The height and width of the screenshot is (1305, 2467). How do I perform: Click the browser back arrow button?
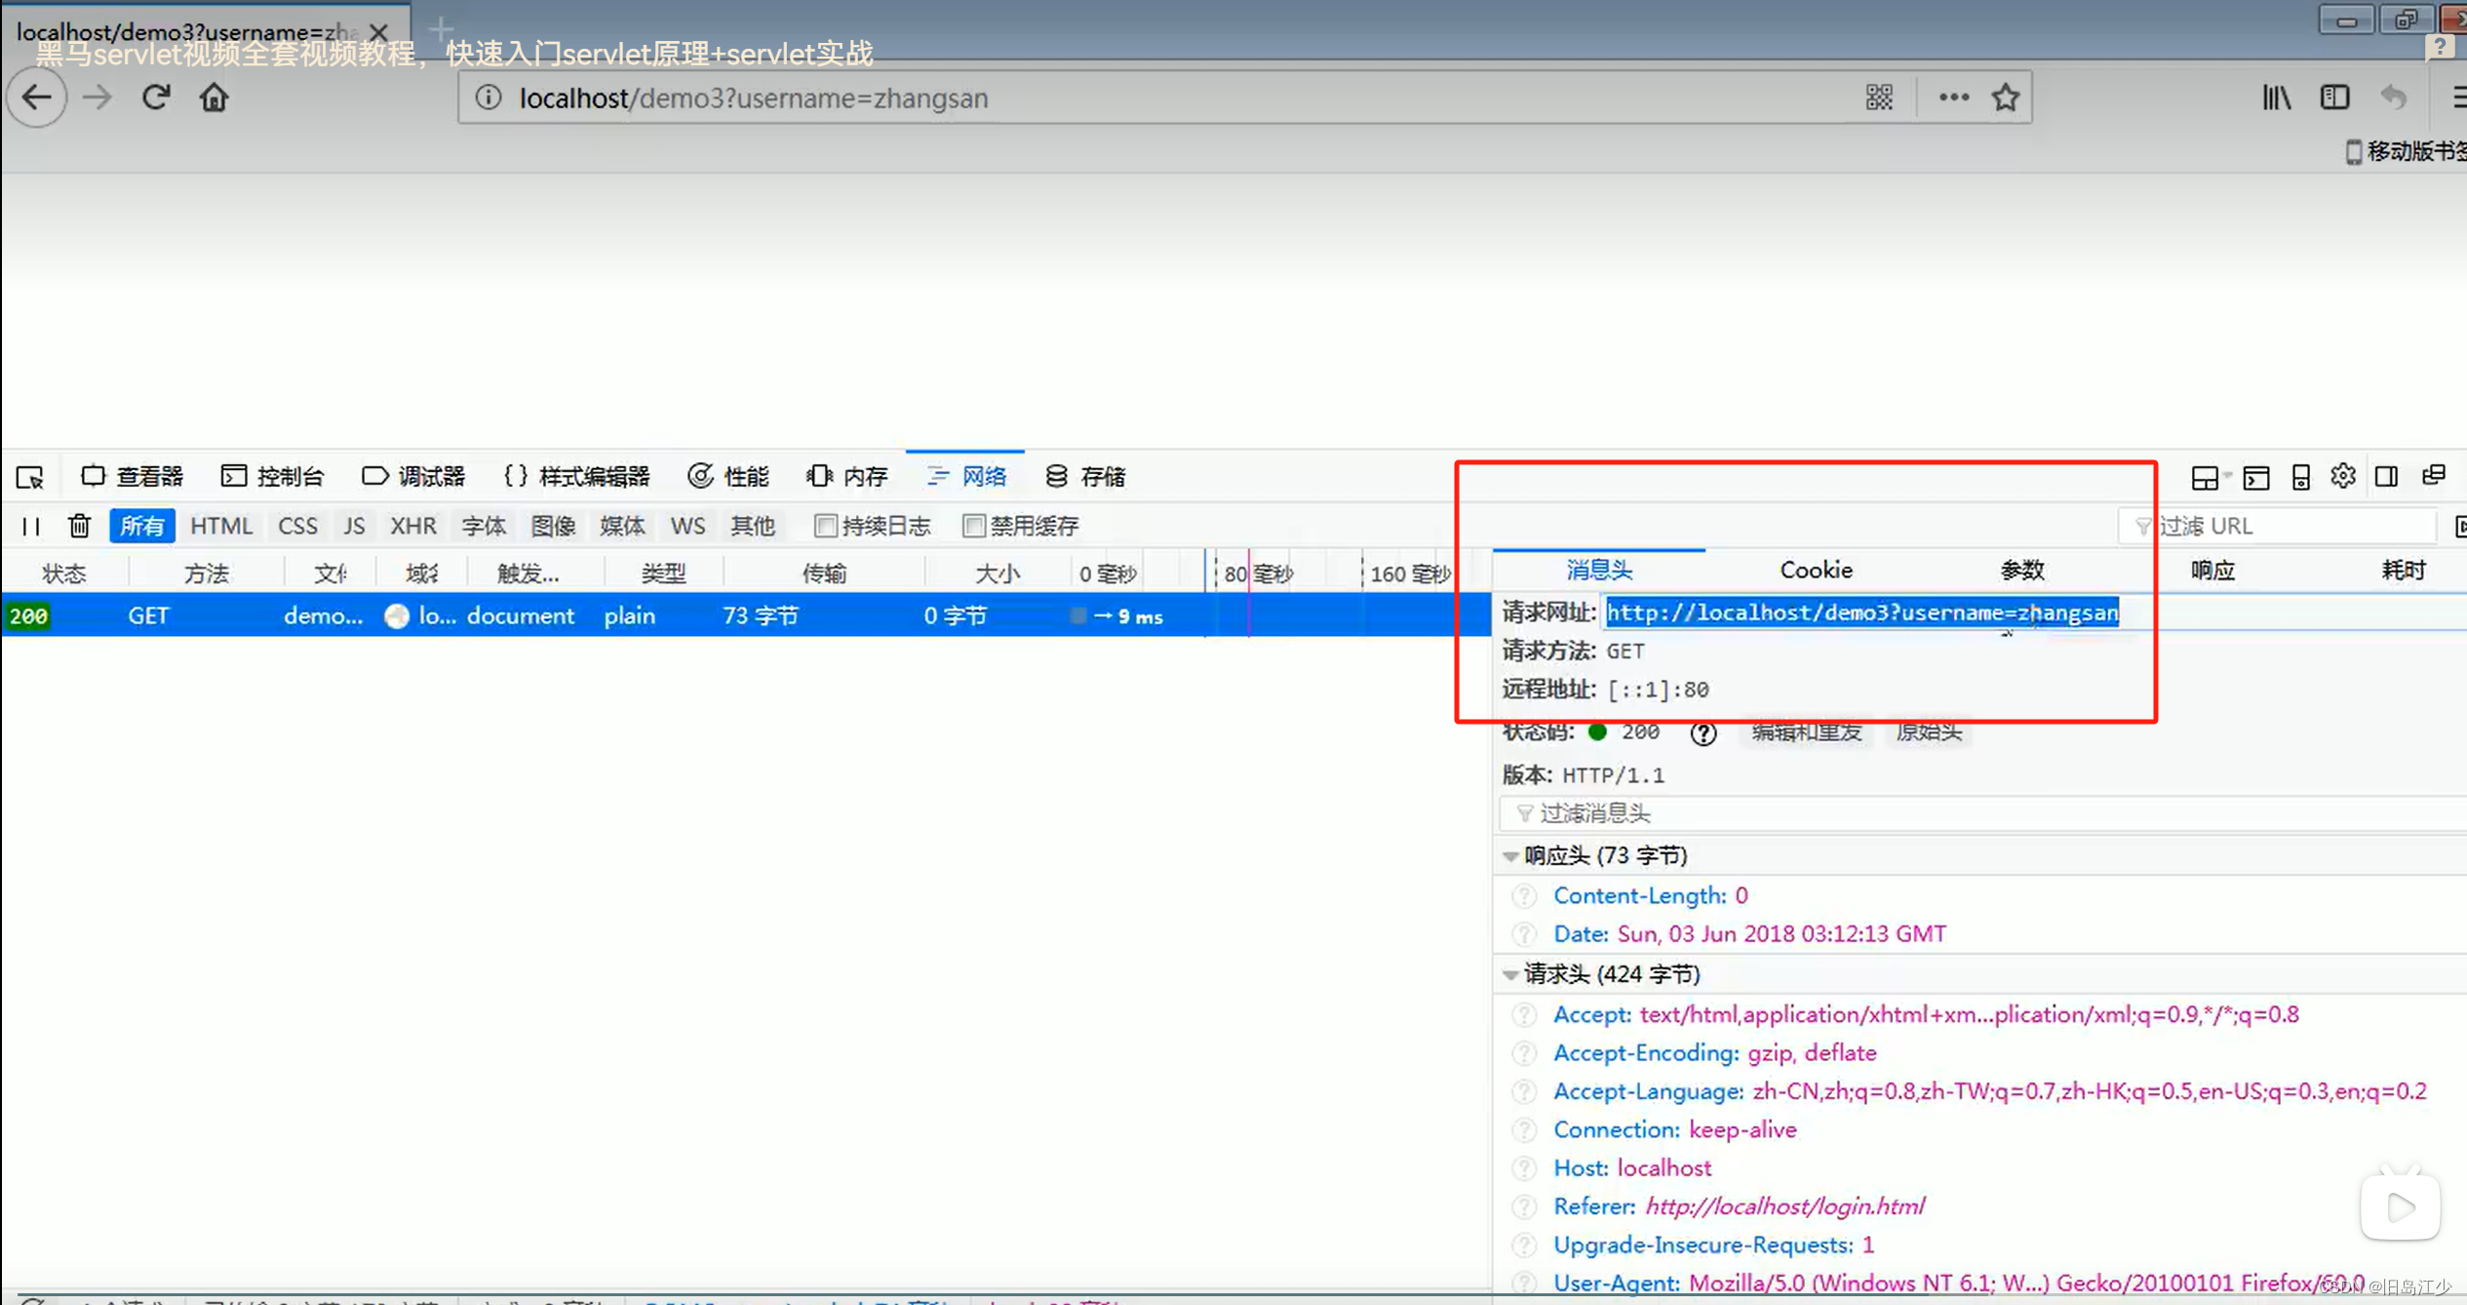pyautogui.click(x=36, y=98)
